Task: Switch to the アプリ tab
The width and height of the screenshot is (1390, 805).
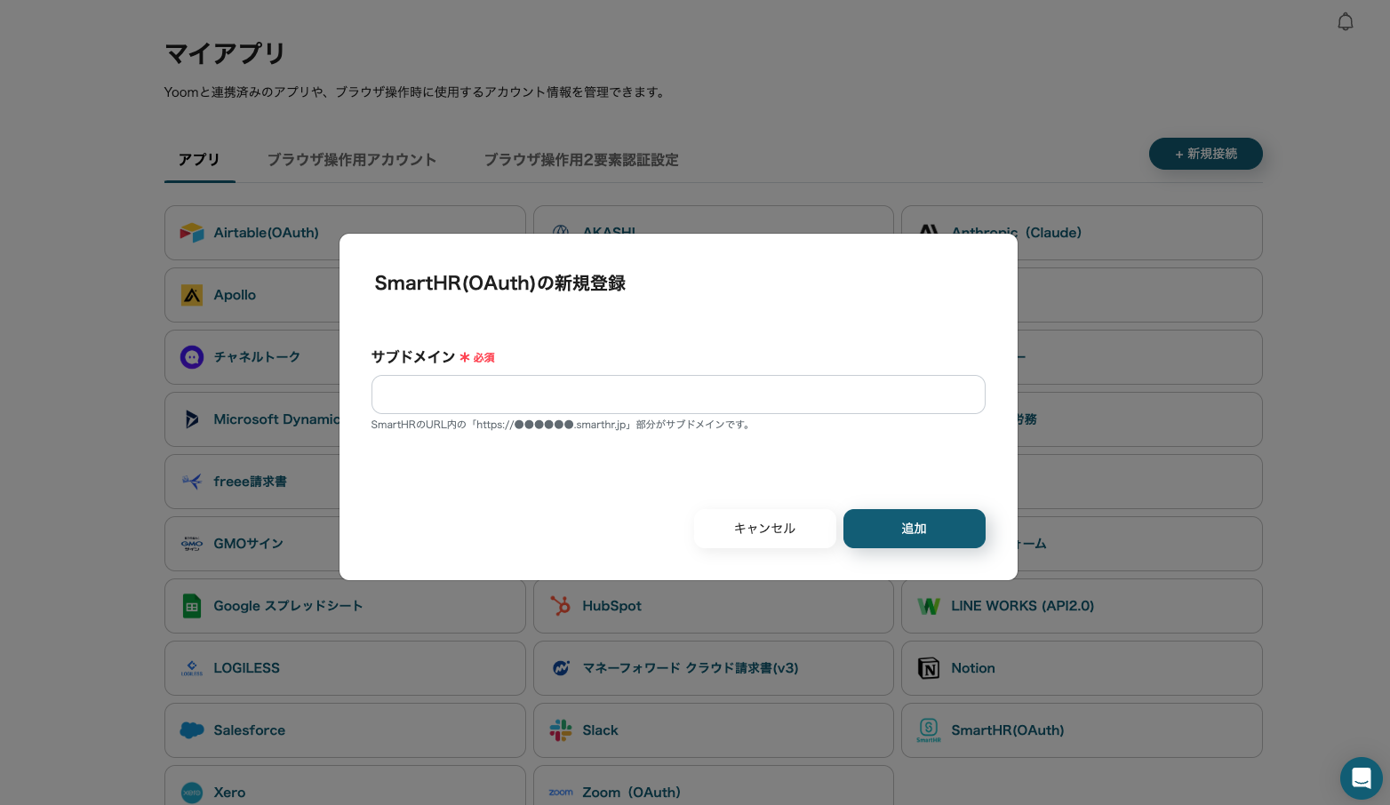Action: (x=199, y=160)
